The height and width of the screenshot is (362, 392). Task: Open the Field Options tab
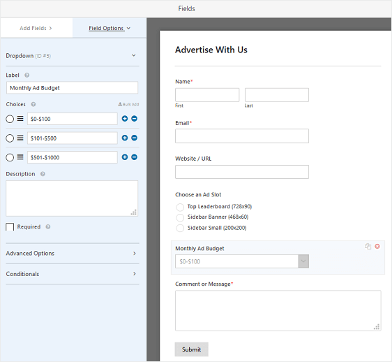tap(110, 28)
